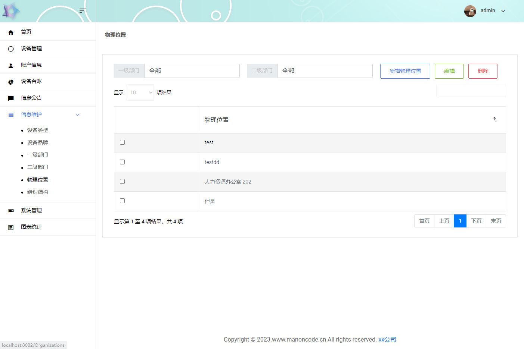Click the document icon beside 图表统计
524x349 pixels.
(x=11, y=227)
